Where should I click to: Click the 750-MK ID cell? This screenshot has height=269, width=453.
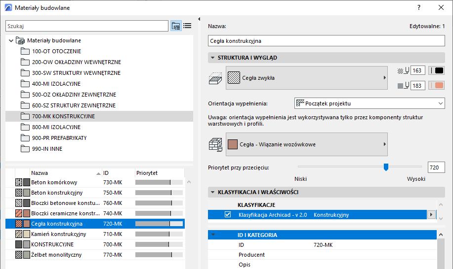click(113, 193)
